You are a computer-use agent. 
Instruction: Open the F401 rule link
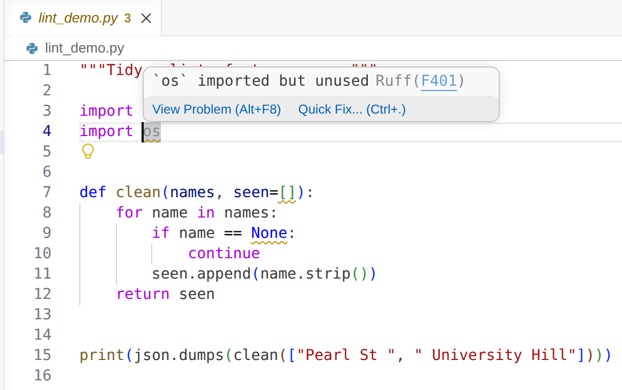point(439,81)
